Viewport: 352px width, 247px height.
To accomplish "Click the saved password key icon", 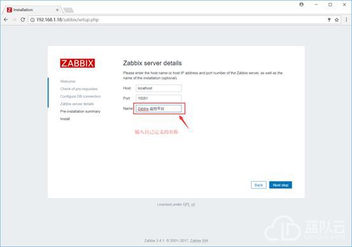I will point(329,20).
